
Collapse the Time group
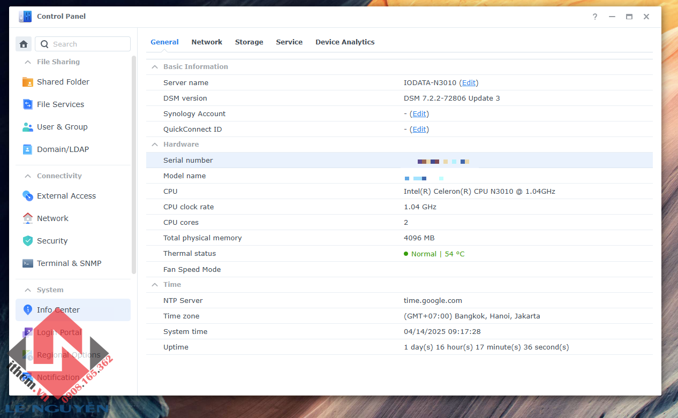click(155, 285)
